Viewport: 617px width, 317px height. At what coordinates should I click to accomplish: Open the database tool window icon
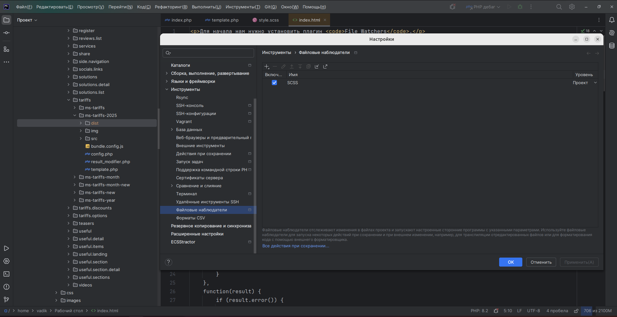612,46
